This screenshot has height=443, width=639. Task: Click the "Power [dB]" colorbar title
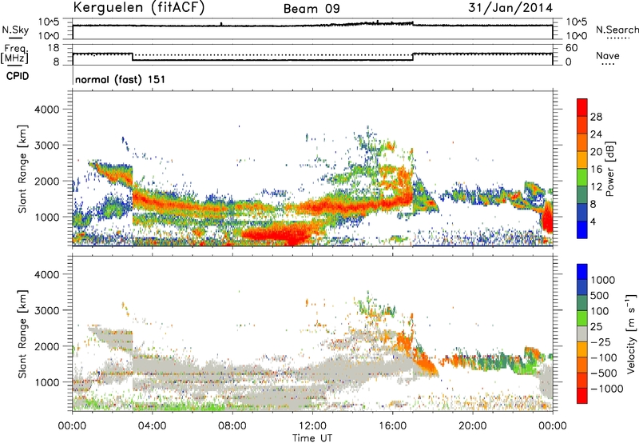tap(610, 169)
